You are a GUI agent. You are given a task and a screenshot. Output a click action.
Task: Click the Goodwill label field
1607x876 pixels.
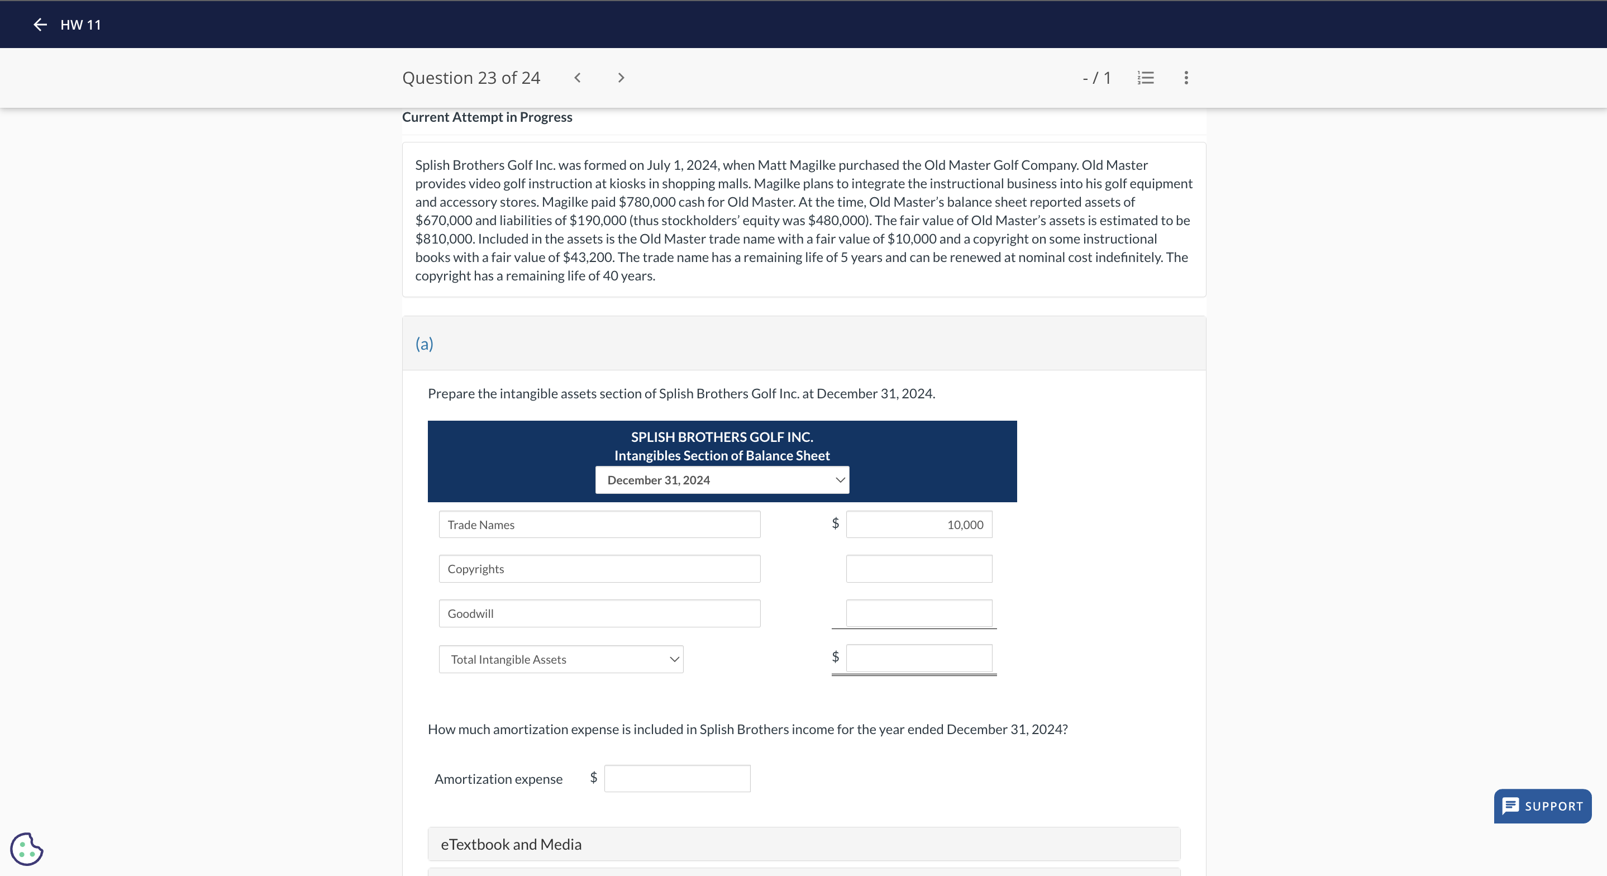599,613
